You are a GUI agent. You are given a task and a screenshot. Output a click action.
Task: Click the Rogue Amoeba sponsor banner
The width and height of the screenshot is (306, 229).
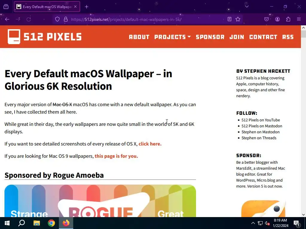100,201
